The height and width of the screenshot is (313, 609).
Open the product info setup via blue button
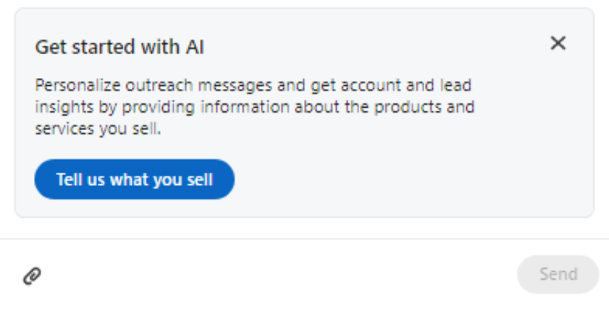[x=135, y=179]
